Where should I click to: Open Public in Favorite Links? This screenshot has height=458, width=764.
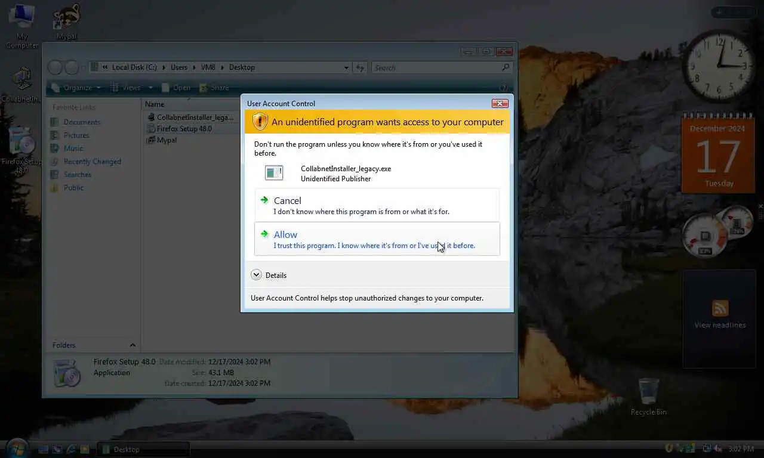coord(67,187)
